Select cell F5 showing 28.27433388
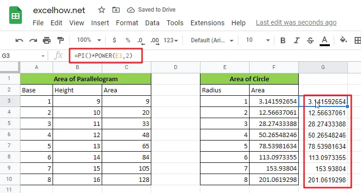Image resolution: width=361 pixels, height=193 pixels. pos(274,124)
